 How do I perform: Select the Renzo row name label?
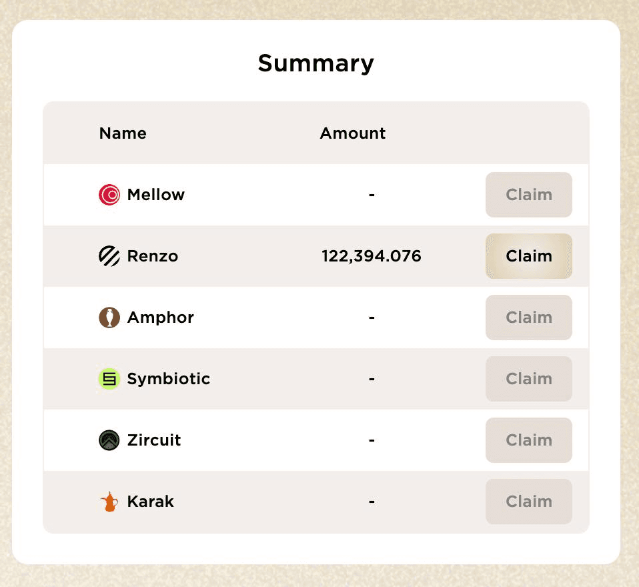pyautogui.click(x=153, y=256)
